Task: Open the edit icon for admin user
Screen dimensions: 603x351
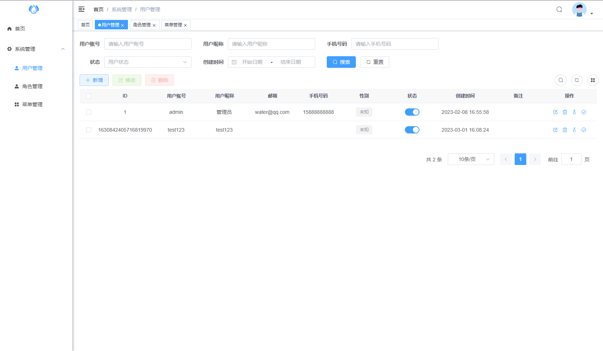Action: tap(555, 112)
